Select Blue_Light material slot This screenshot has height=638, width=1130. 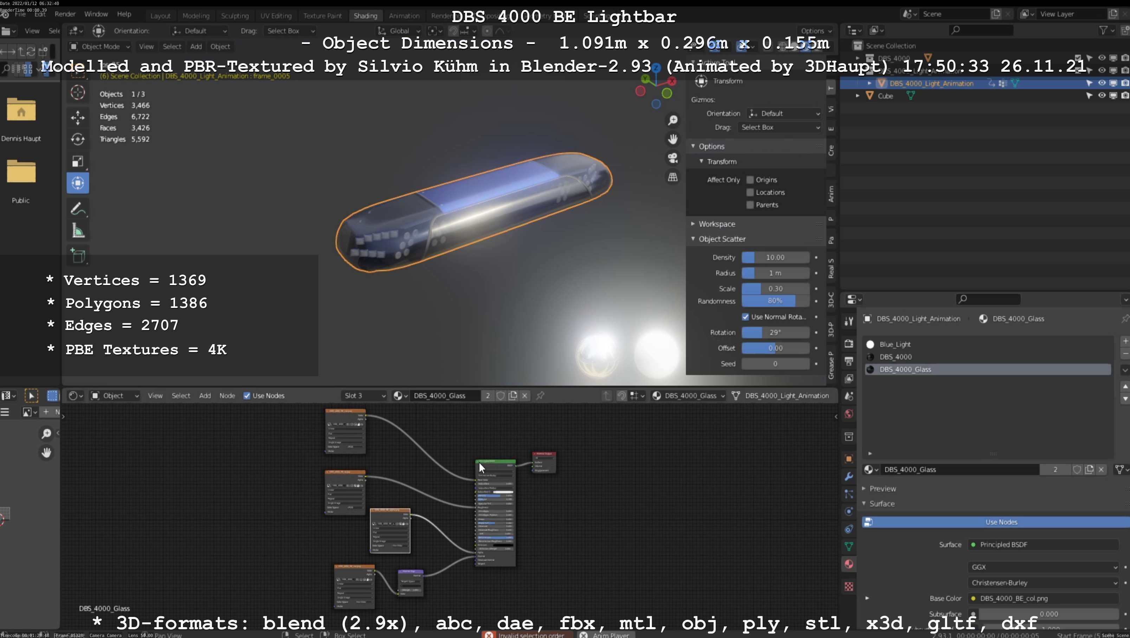pyautogui.click(x=987, y=344)
